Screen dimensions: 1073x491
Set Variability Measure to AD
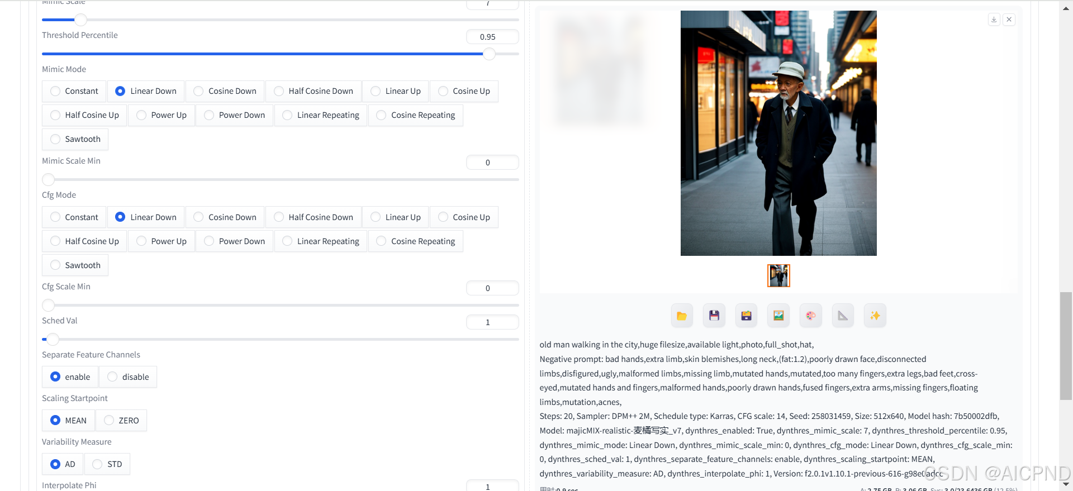63,464
